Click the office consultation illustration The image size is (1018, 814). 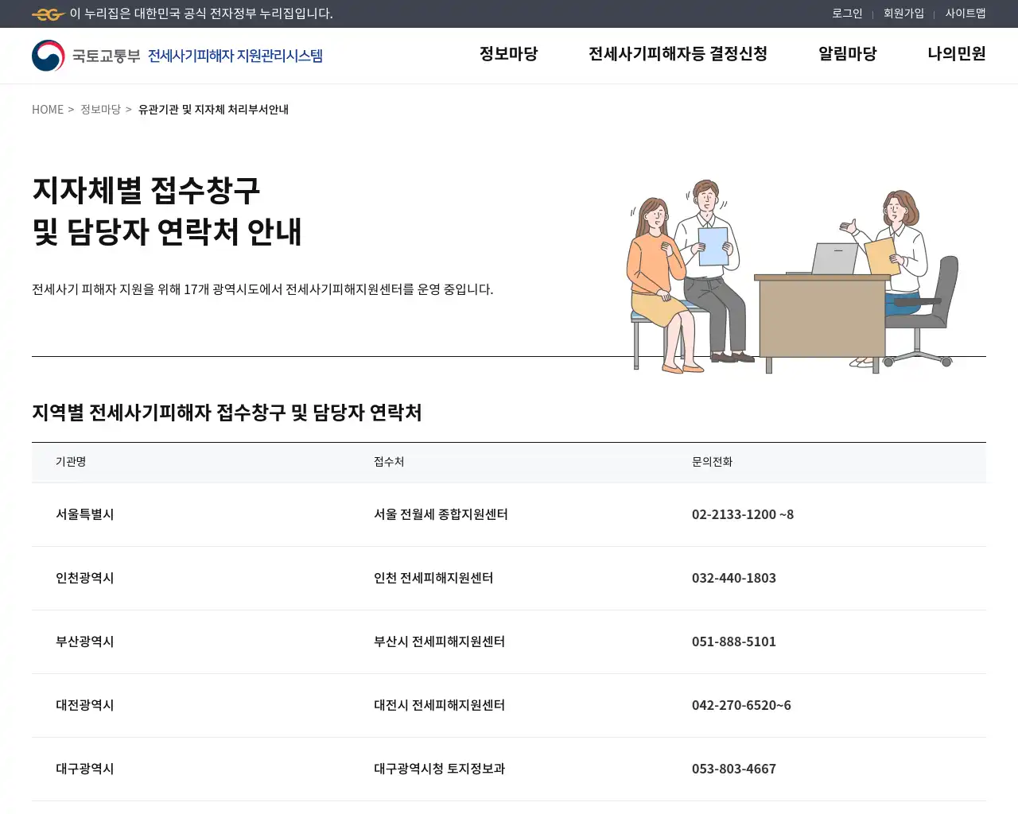[x=794, y=277]
